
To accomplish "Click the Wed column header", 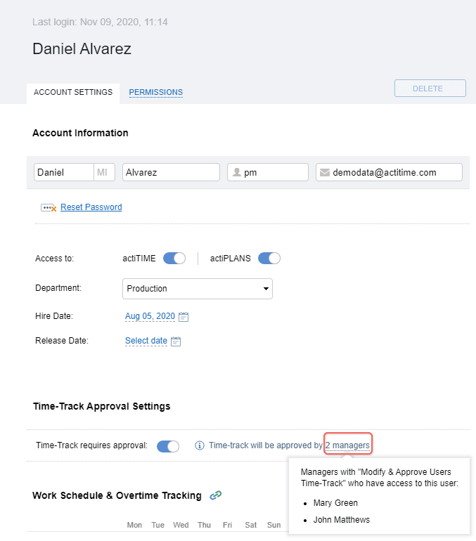I will [181, 525].
